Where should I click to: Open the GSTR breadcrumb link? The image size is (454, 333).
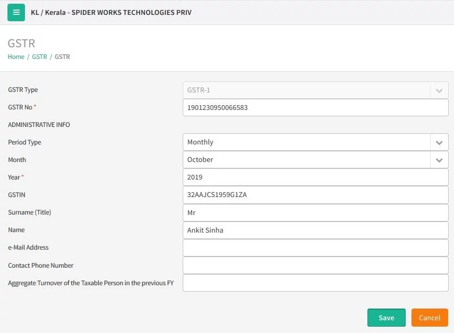click(39, 56)
